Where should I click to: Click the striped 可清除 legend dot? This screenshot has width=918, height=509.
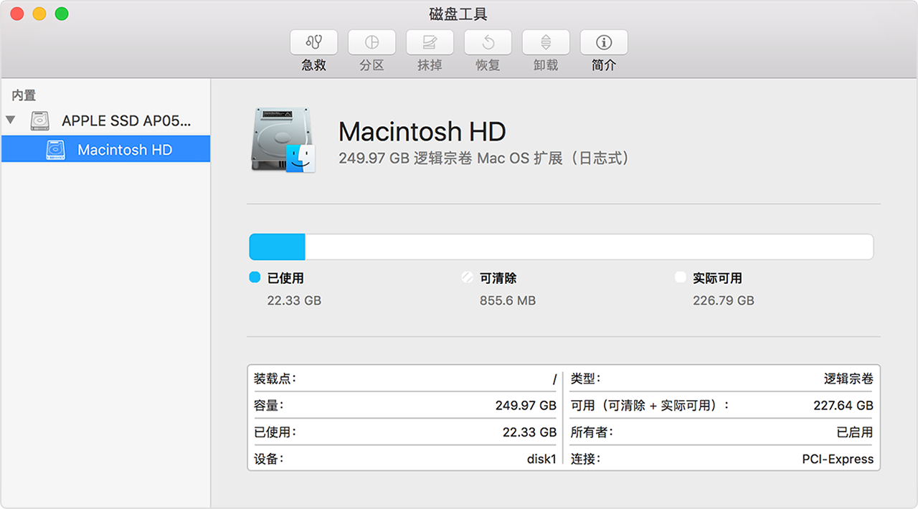tap(468, 277)
